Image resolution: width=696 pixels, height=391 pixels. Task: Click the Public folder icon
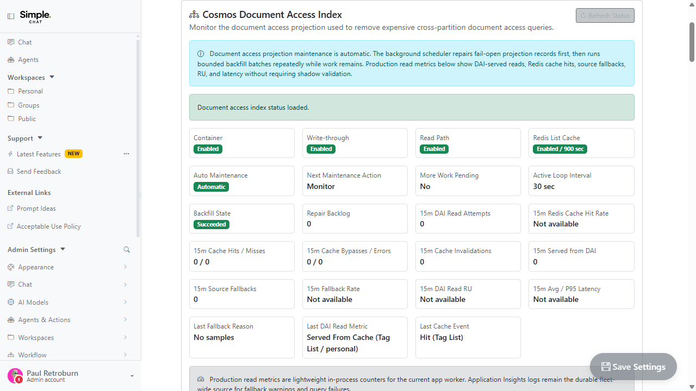pyautogui.click(x=11, y=118)
